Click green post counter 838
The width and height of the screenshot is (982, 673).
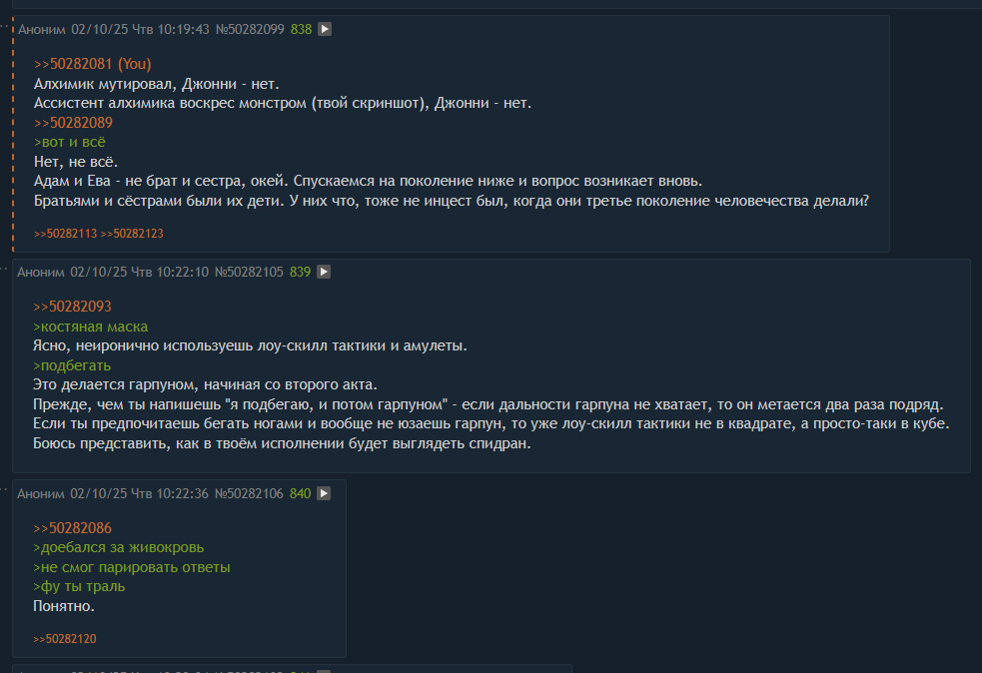click(x=302, y=29)
